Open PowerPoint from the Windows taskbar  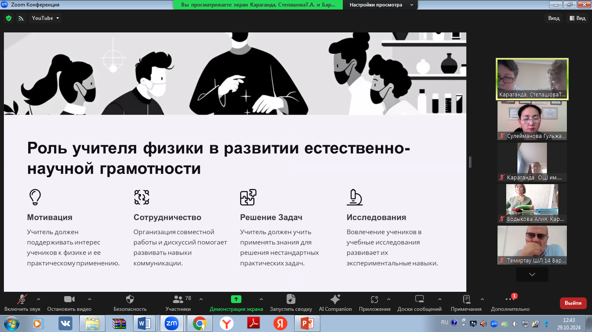[307, 323]
